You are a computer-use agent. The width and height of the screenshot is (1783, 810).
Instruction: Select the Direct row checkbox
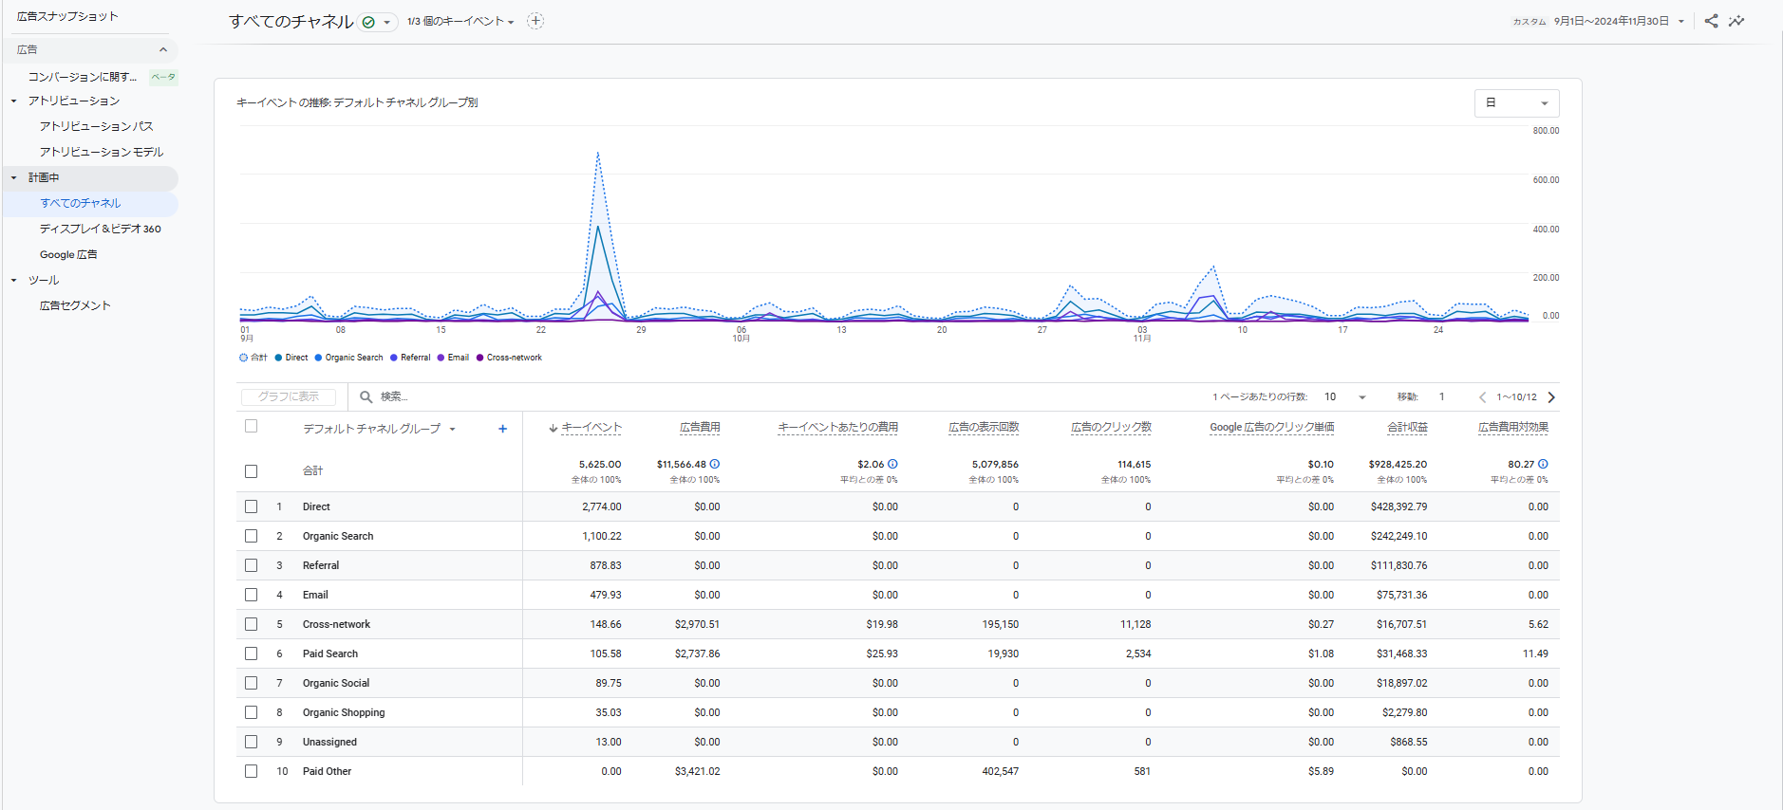pos(251,506)
